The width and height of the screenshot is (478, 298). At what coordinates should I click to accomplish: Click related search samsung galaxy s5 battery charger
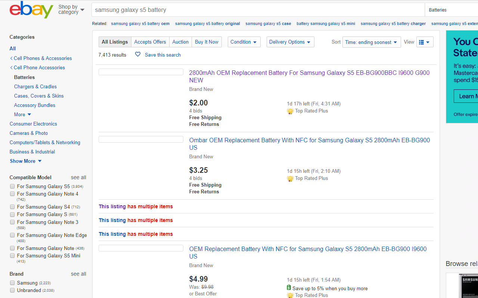pos(393,23)
